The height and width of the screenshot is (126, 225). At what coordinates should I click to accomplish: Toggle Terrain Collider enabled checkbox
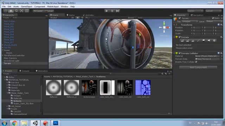(x=180, y=53)
